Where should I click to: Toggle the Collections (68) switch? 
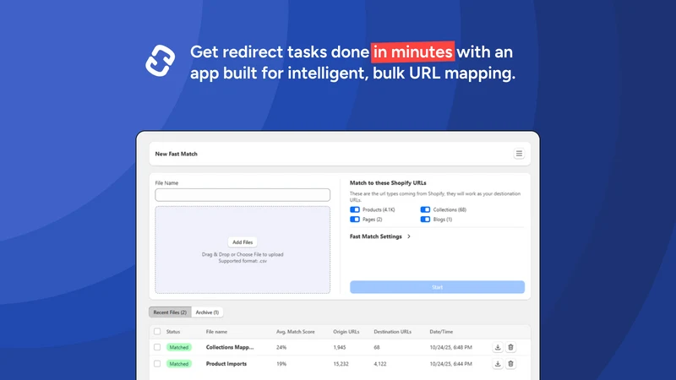pos(425,209)
